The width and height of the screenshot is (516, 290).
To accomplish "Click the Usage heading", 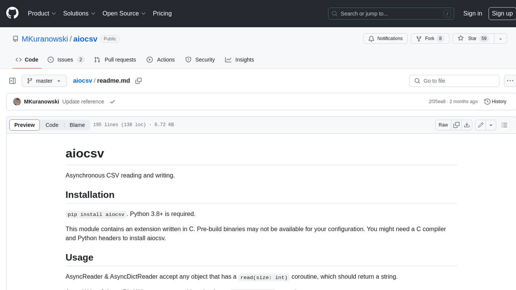I will 79,257.
